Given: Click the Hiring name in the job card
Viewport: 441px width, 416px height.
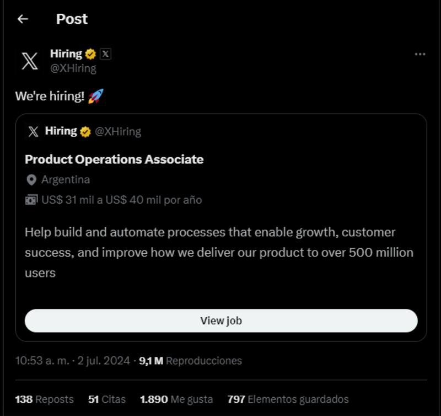Looking at the screenshot, I should pyautogui.click(x=61, y=131).
